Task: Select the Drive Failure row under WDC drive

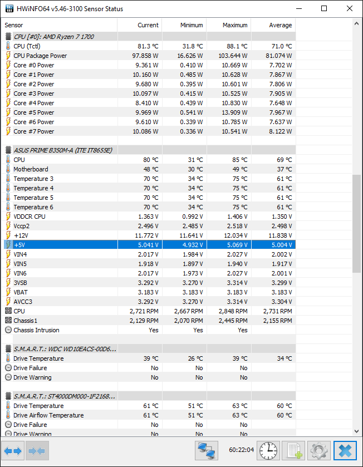Action: [x=148, y=368]
